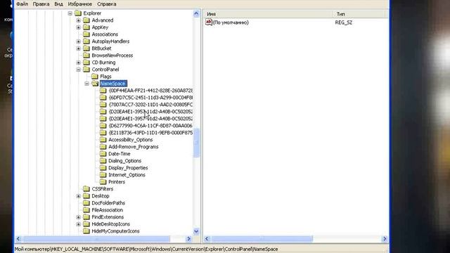Click folder icon of {0DF44EAA key
The image size is (450, 253).
(103, 91)
